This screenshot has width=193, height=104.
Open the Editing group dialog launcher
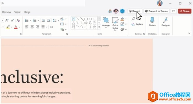144,34
